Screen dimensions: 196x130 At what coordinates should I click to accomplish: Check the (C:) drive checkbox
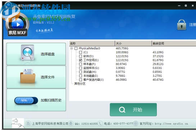pyautogui.click(x=81, y=52)
